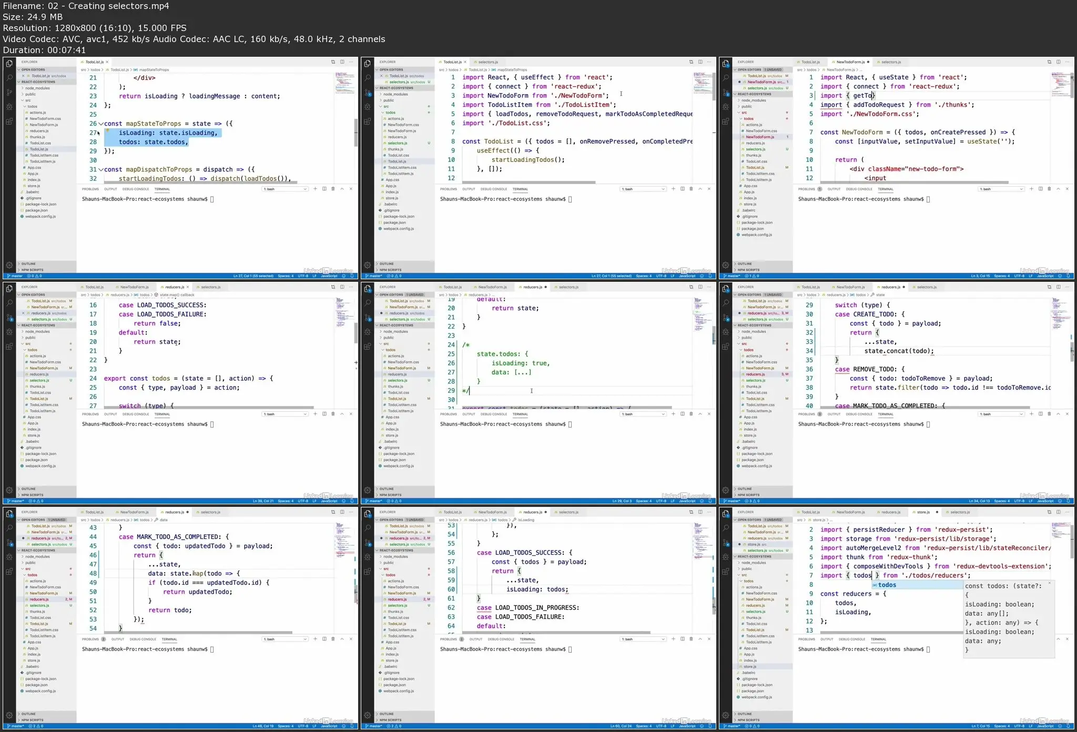
Task: Open Source Control icon where NewTodoForm.js tab is active
Action: pos(726,93)
